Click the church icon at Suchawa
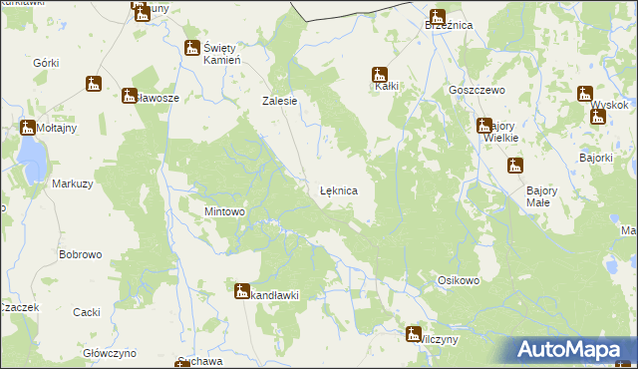Viewport: 638px width, 369px height. 182,365
